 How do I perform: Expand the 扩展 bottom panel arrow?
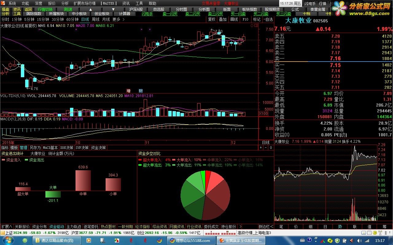6,227
